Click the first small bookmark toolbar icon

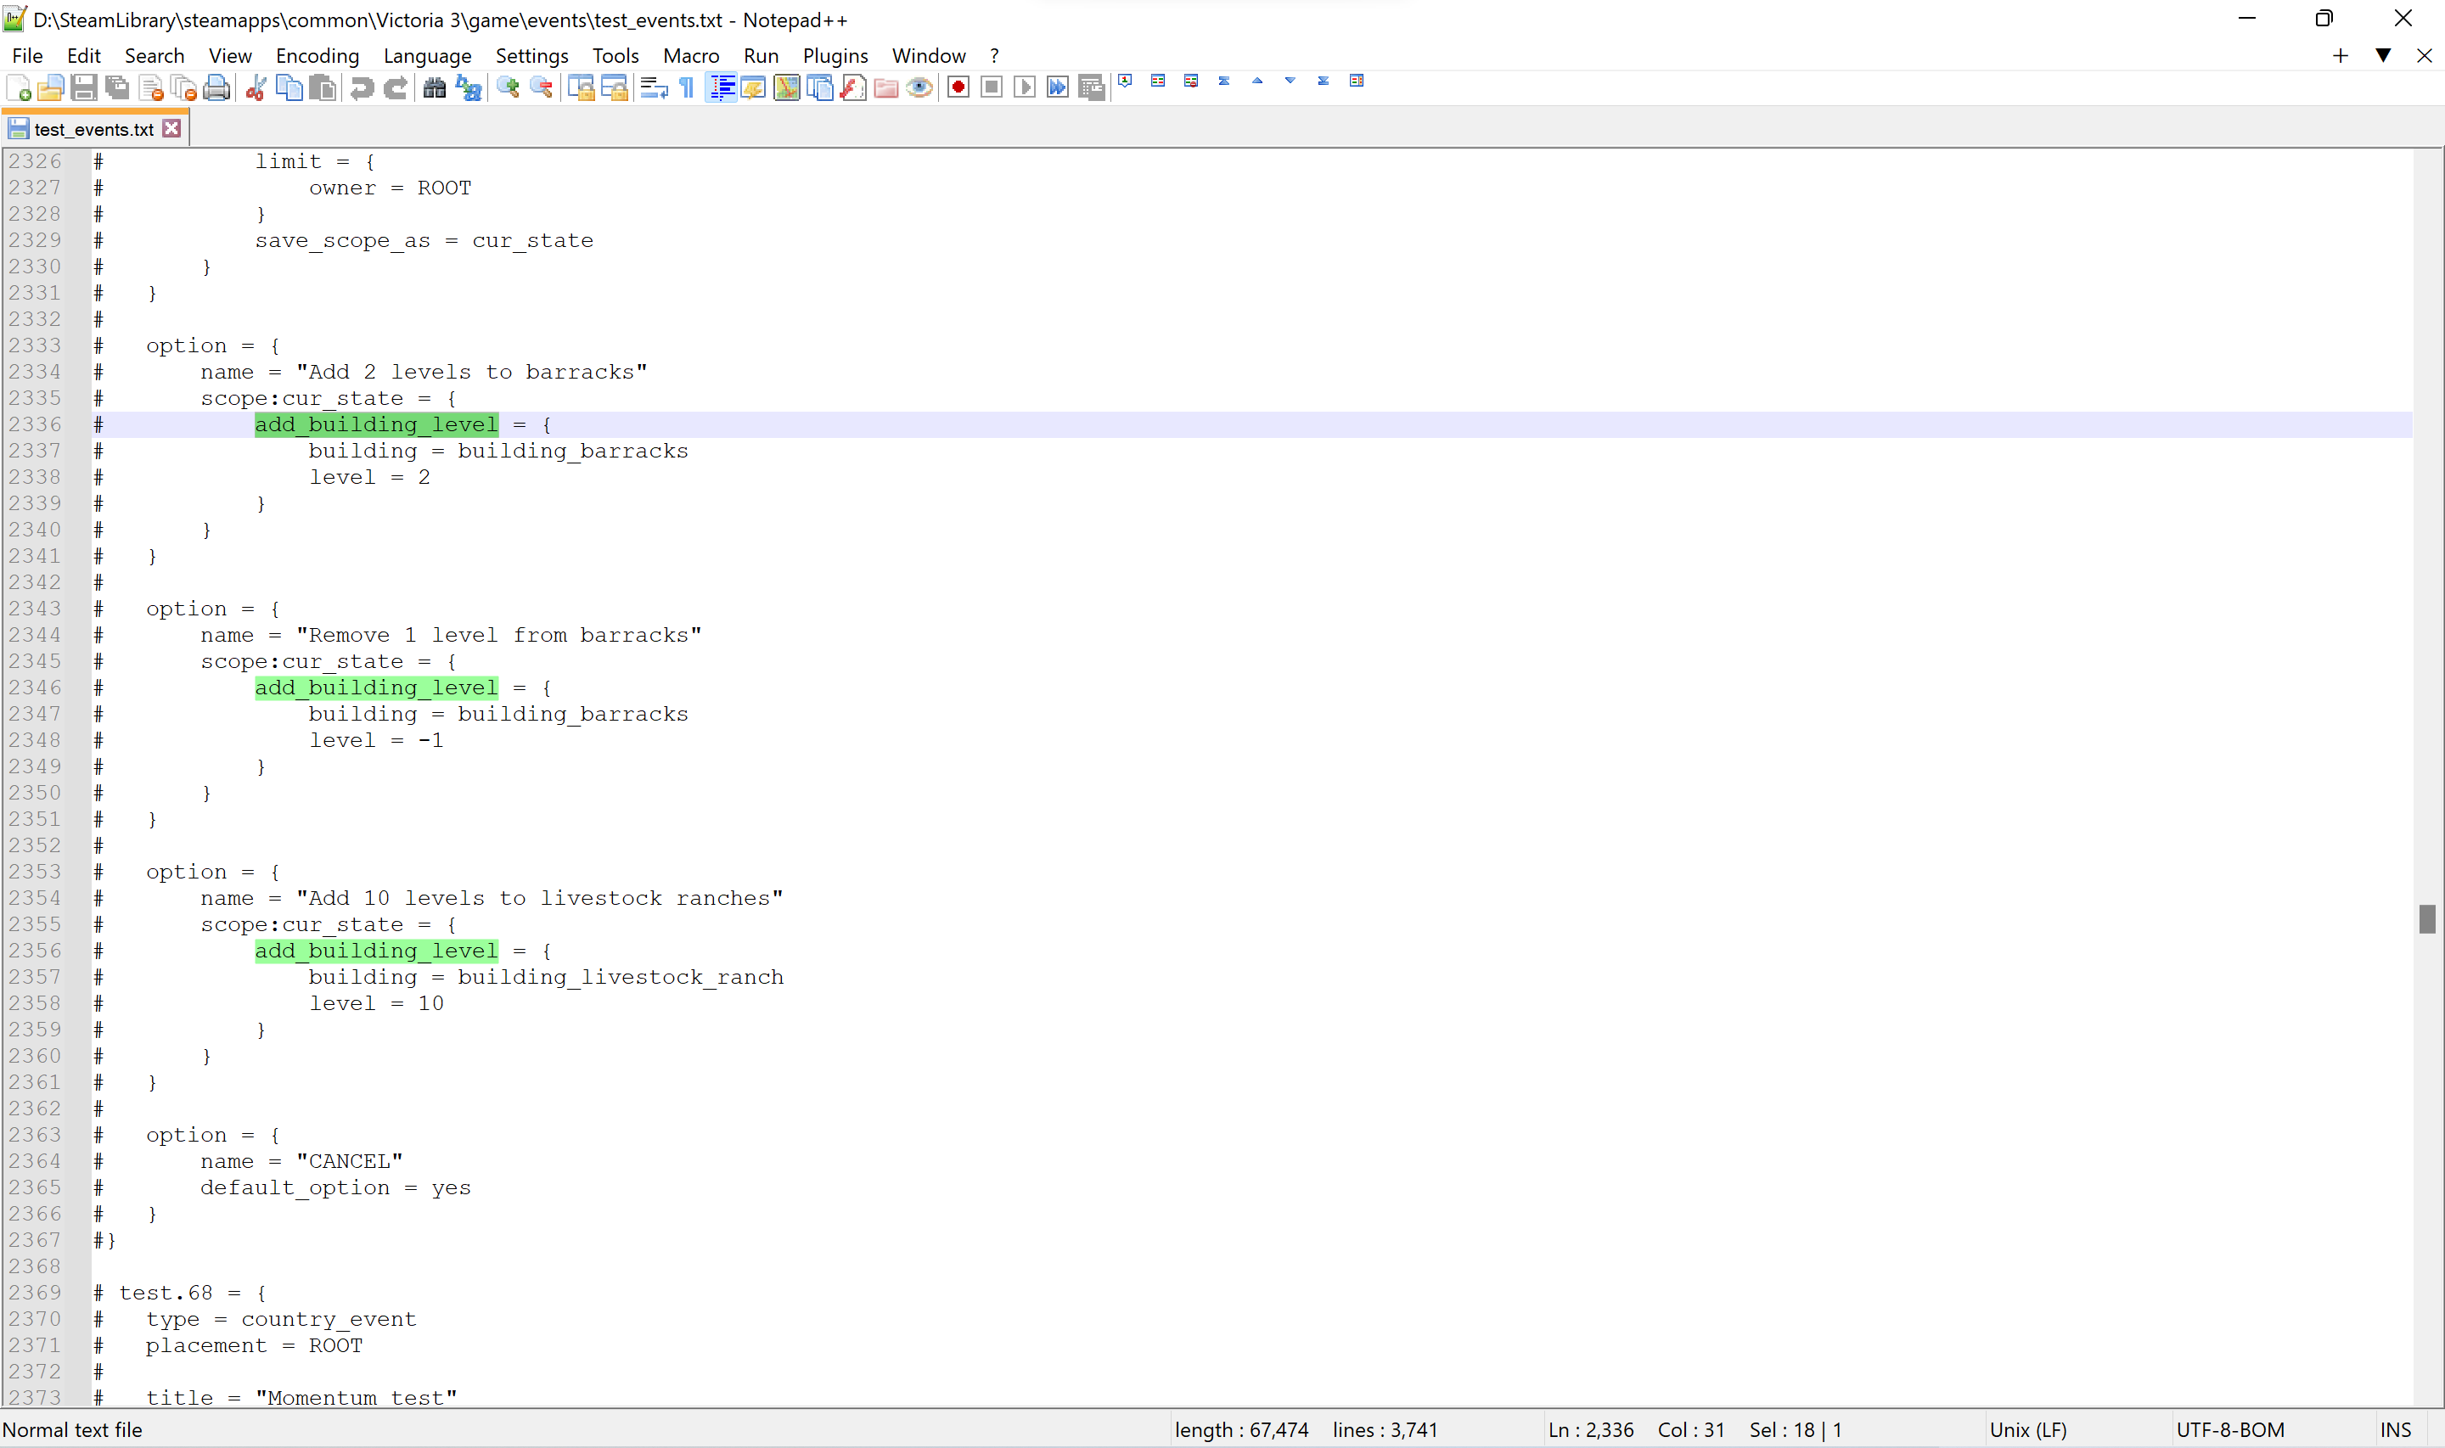pos(1125,81)
